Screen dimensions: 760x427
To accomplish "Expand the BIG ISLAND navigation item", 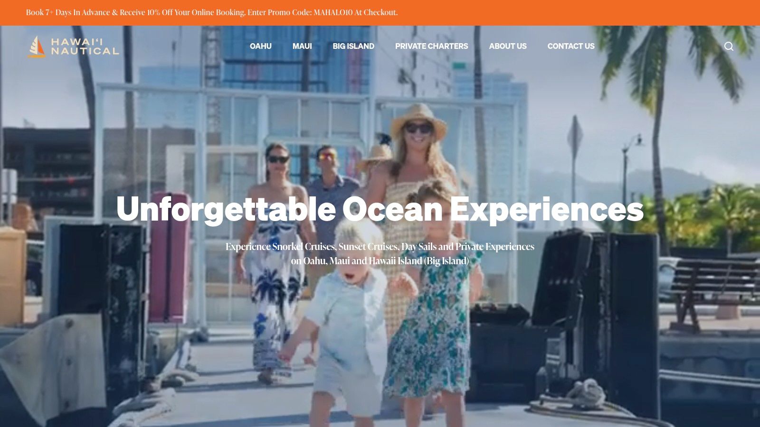I will [x=353, y=46].
